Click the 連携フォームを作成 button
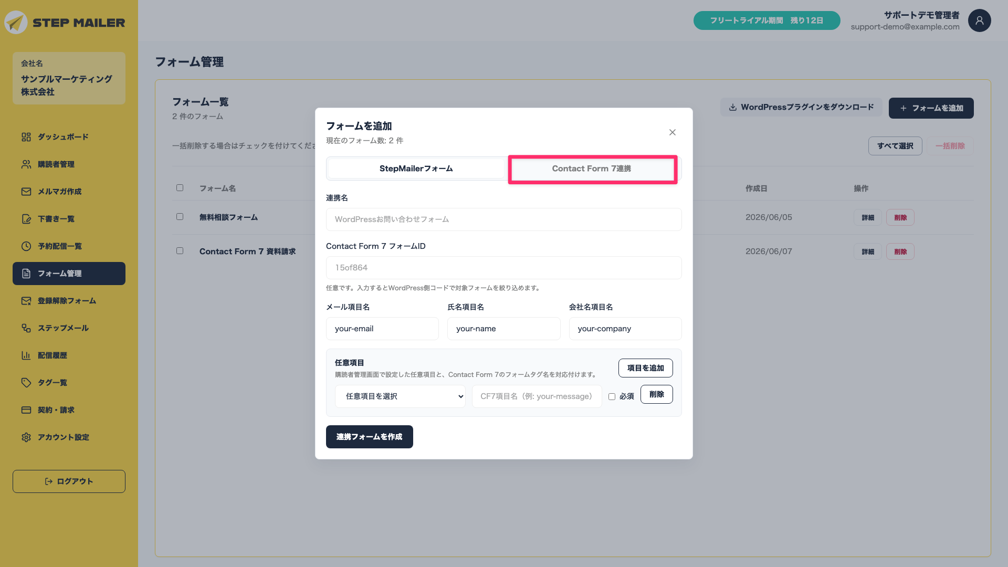Viewport: 1008px width, 567px height. coord(370,437)
